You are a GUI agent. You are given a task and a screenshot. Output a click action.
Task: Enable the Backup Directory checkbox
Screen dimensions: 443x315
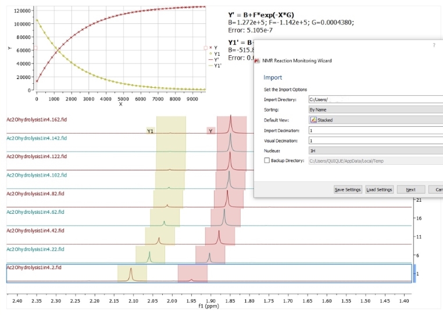[267, 161]
